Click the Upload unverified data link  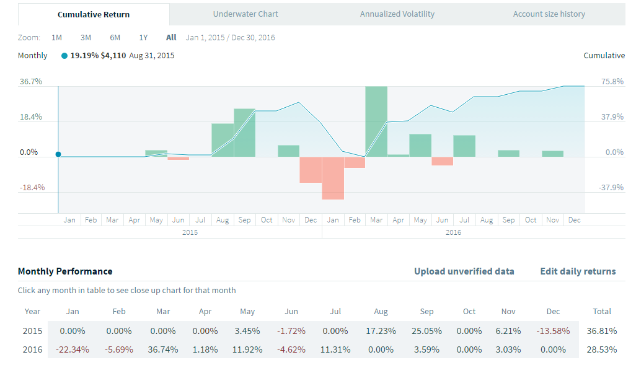464,271
